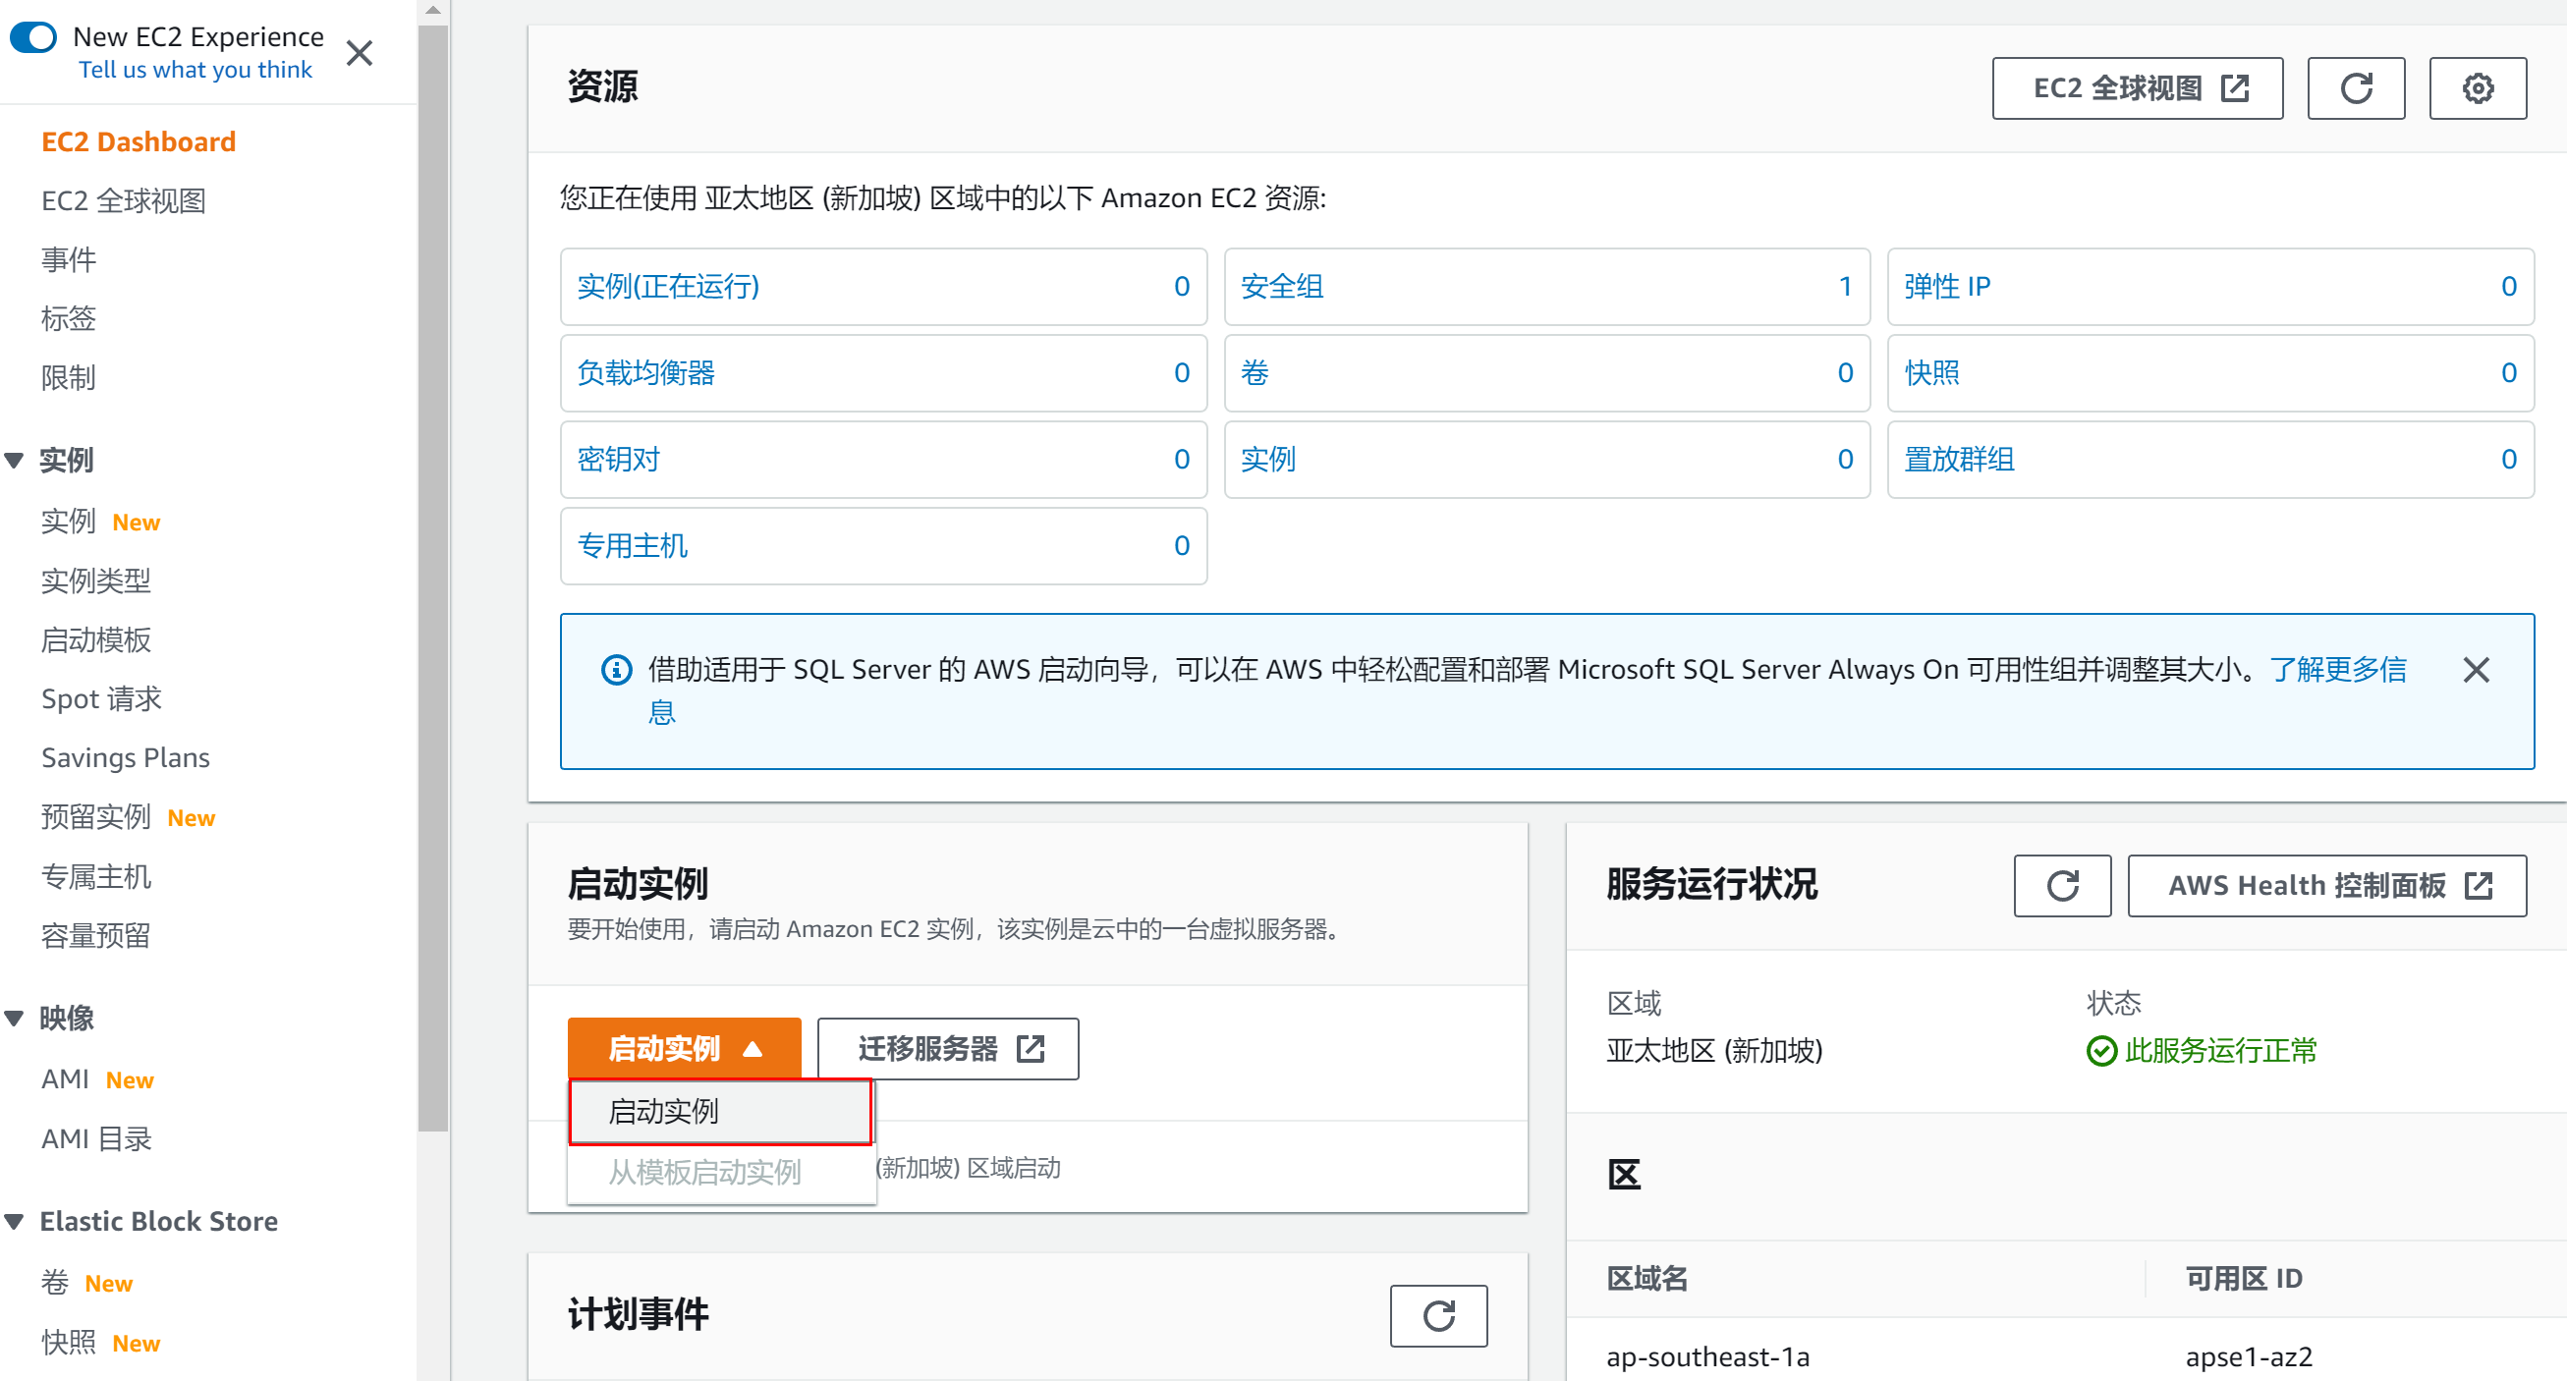Open the 负载均衡器 resource card
This screenshot has width=2567, height=1381.
pyautogui.click(x=884, y=372)
